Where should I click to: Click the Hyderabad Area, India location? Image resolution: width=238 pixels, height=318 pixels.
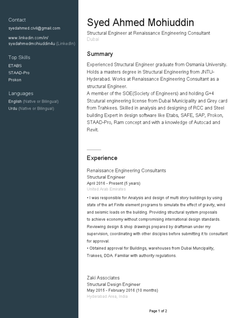pyautogui.click(x=107, y=297)
